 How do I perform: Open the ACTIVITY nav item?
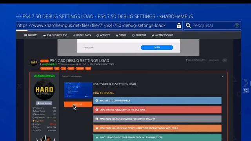[x=103, y=35]
